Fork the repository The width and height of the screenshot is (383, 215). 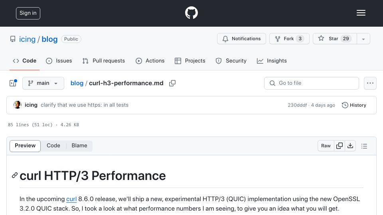point(289,39)
